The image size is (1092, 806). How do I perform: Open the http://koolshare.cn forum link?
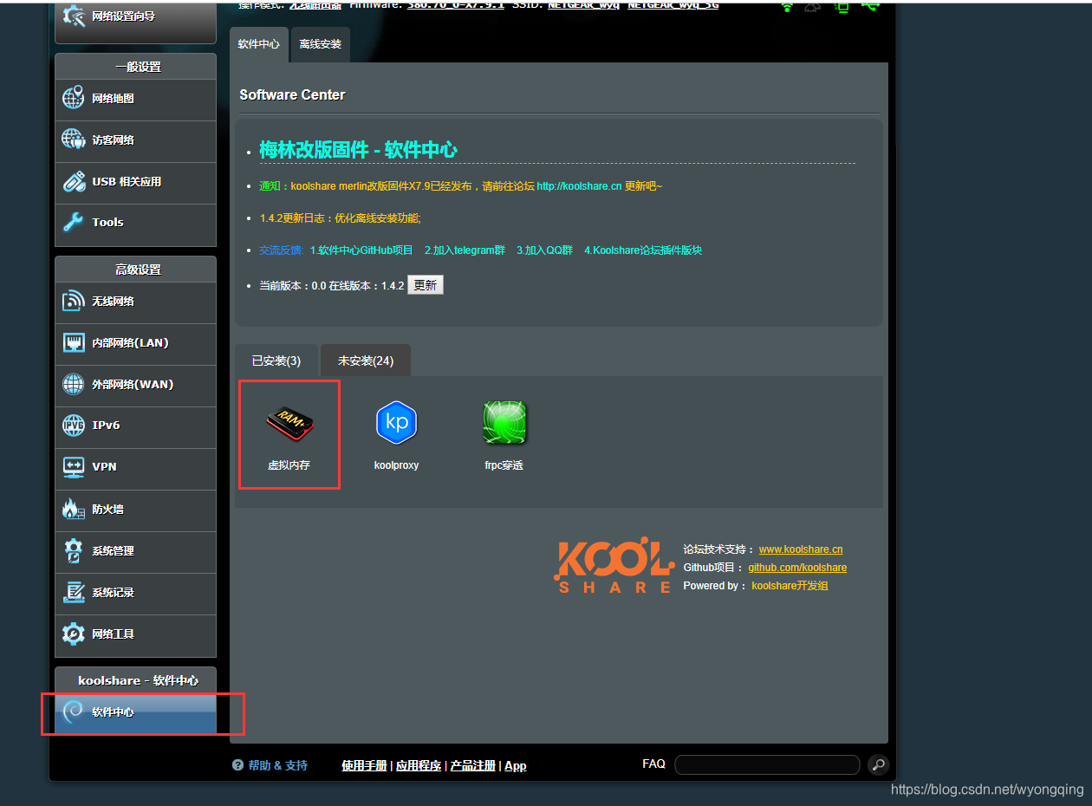(x=579, y=186)
